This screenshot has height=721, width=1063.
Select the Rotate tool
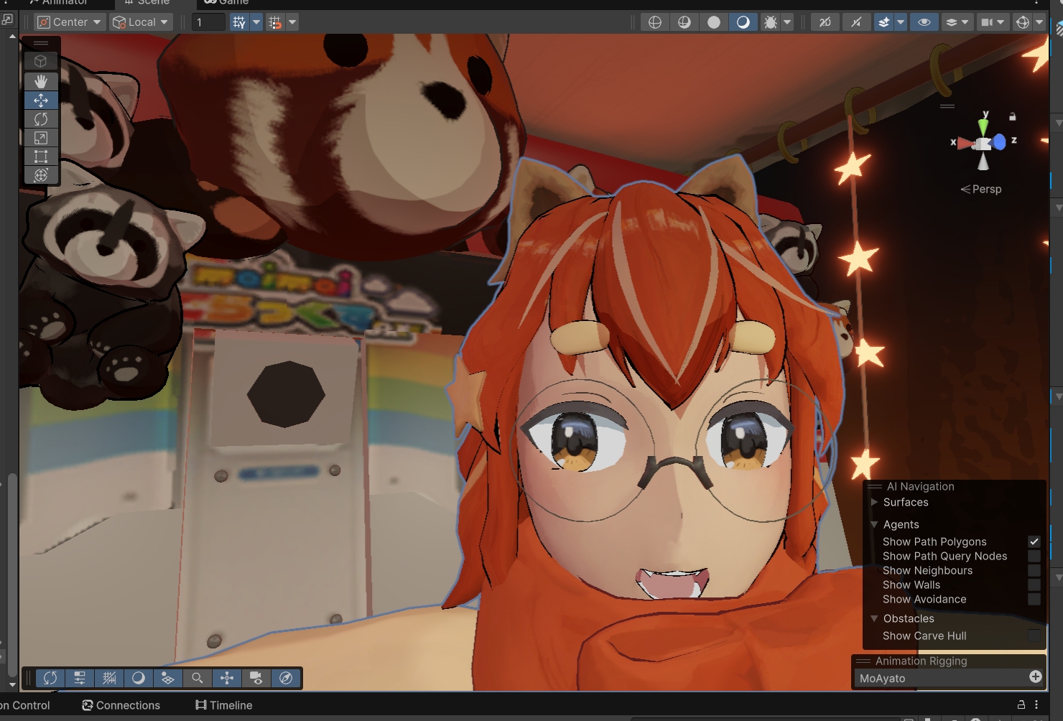coord(41,119)
